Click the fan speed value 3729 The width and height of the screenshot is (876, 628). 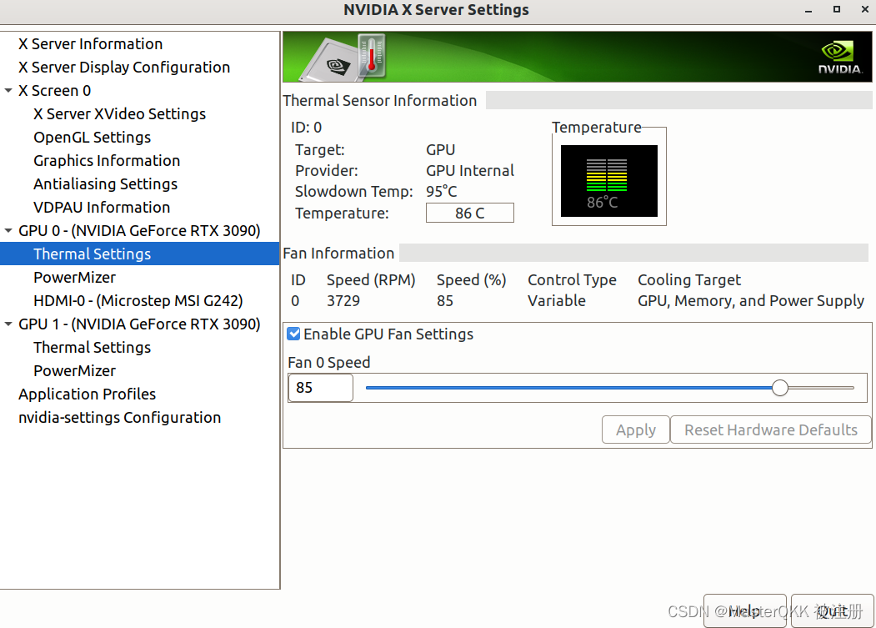[x=343, y=301]
